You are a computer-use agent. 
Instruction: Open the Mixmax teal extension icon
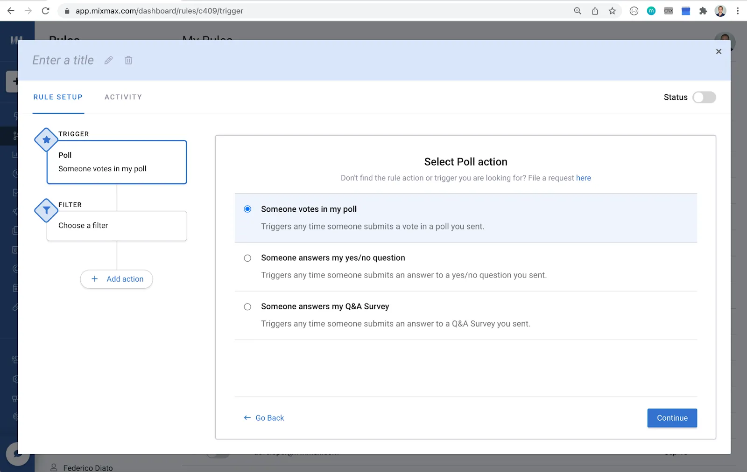pyautogui.click(x=651, y=11)
